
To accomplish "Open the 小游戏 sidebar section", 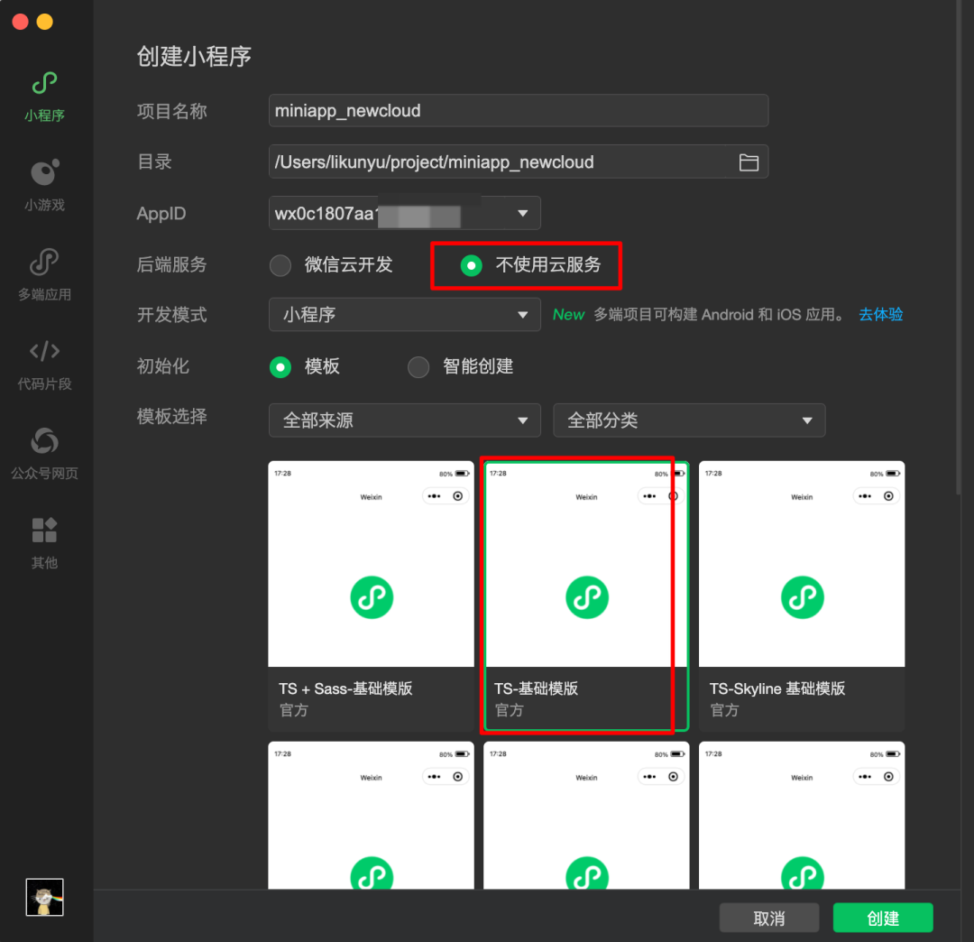I will tap(45, 186).
